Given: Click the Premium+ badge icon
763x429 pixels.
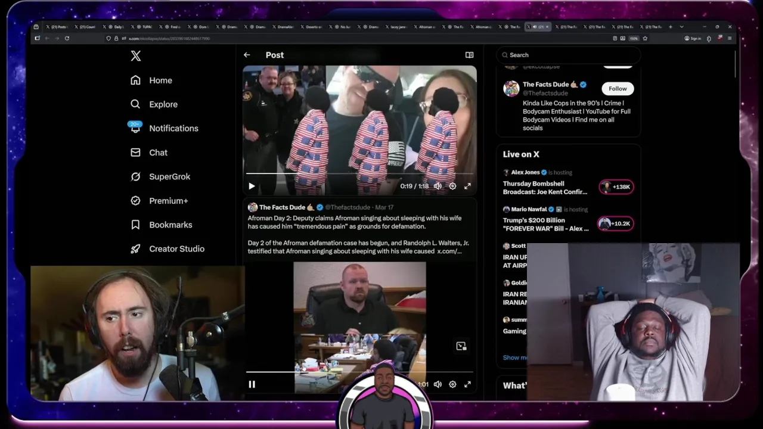Looking at the screenshot, I should (135, 201).
